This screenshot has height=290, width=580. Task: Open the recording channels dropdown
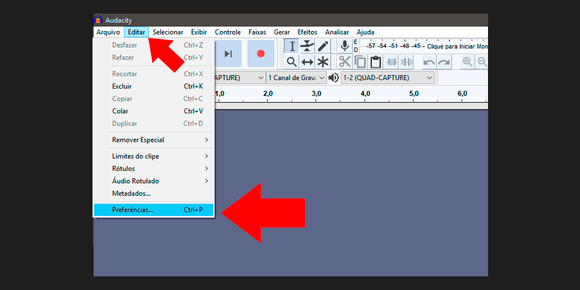(x=296, y=78)
